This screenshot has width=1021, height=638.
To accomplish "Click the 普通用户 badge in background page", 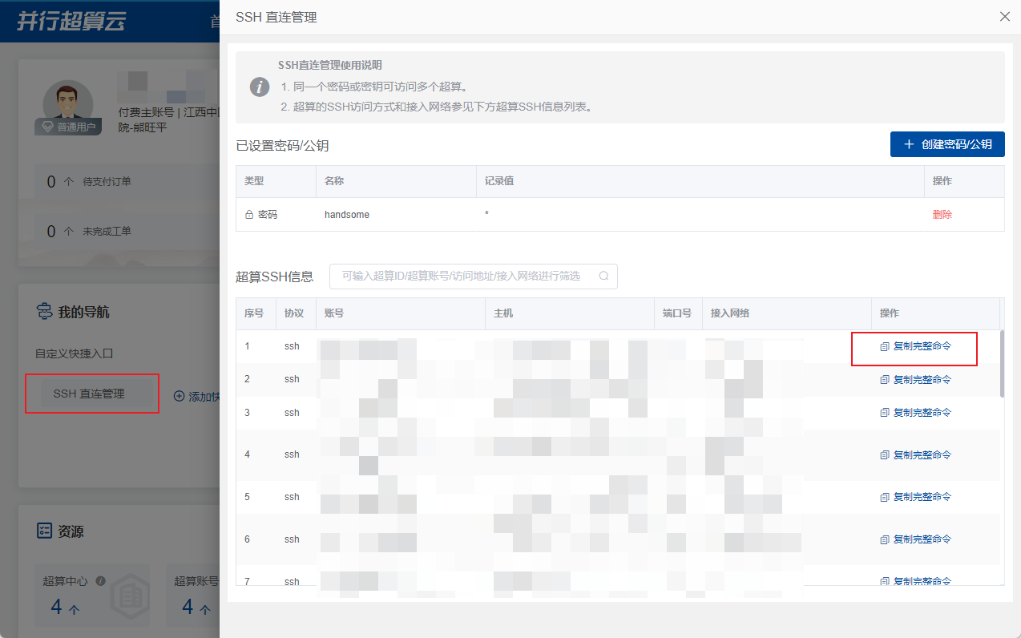I will [x=68, y=127].
